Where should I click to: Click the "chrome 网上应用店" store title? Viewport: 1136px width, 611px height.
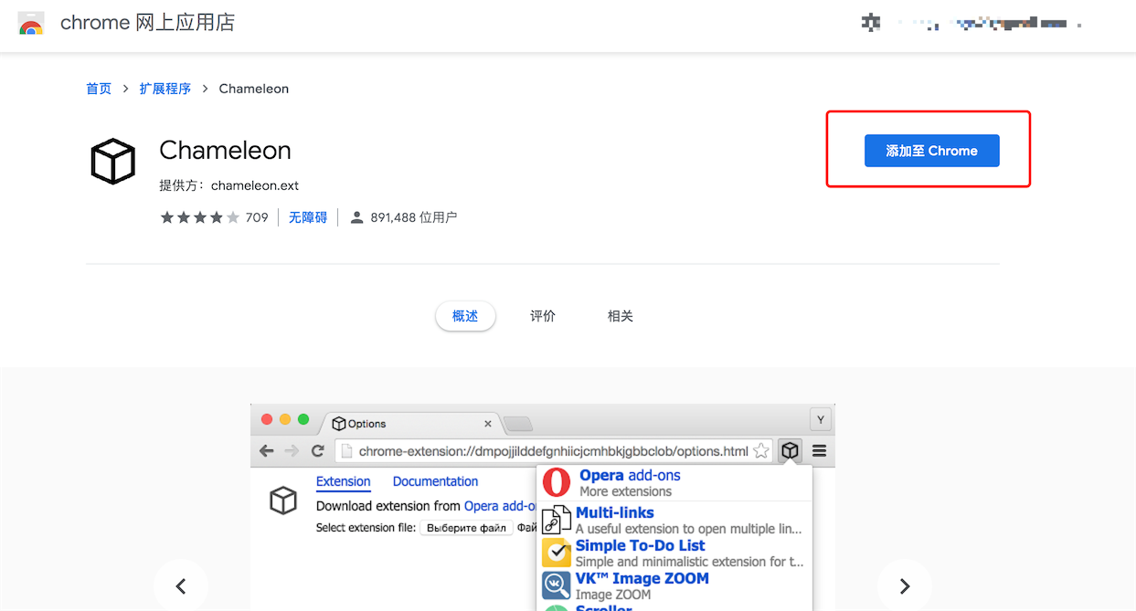(147, 23)
